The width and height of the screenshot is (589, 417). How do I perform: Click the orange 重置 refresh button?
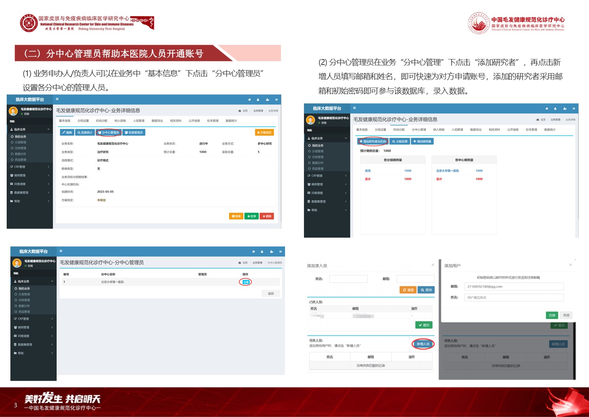[408, 290]
